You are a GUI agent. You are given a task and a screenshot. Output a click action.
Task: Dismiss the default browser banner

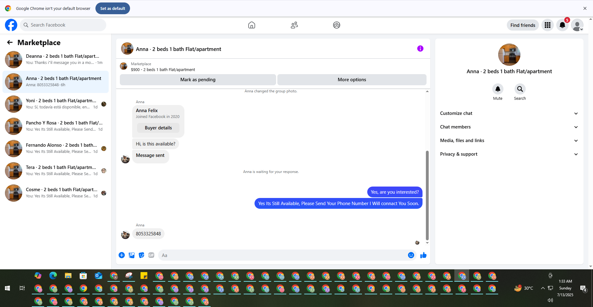pyautogui.click(x=585, y=8)
